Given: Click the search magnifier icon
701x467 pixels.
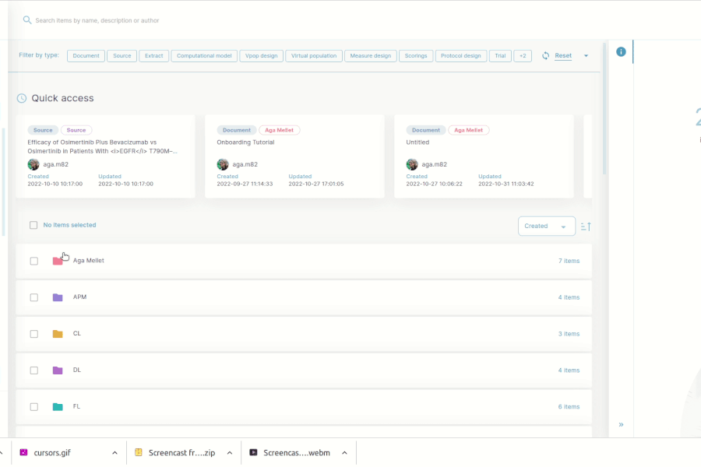Looking at the screenshot, I should point(27,20).
